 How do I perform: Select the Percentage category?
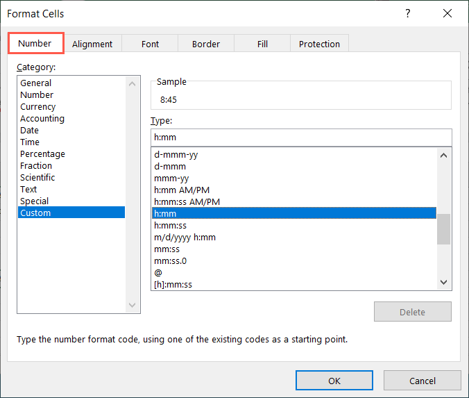point(42,154)
